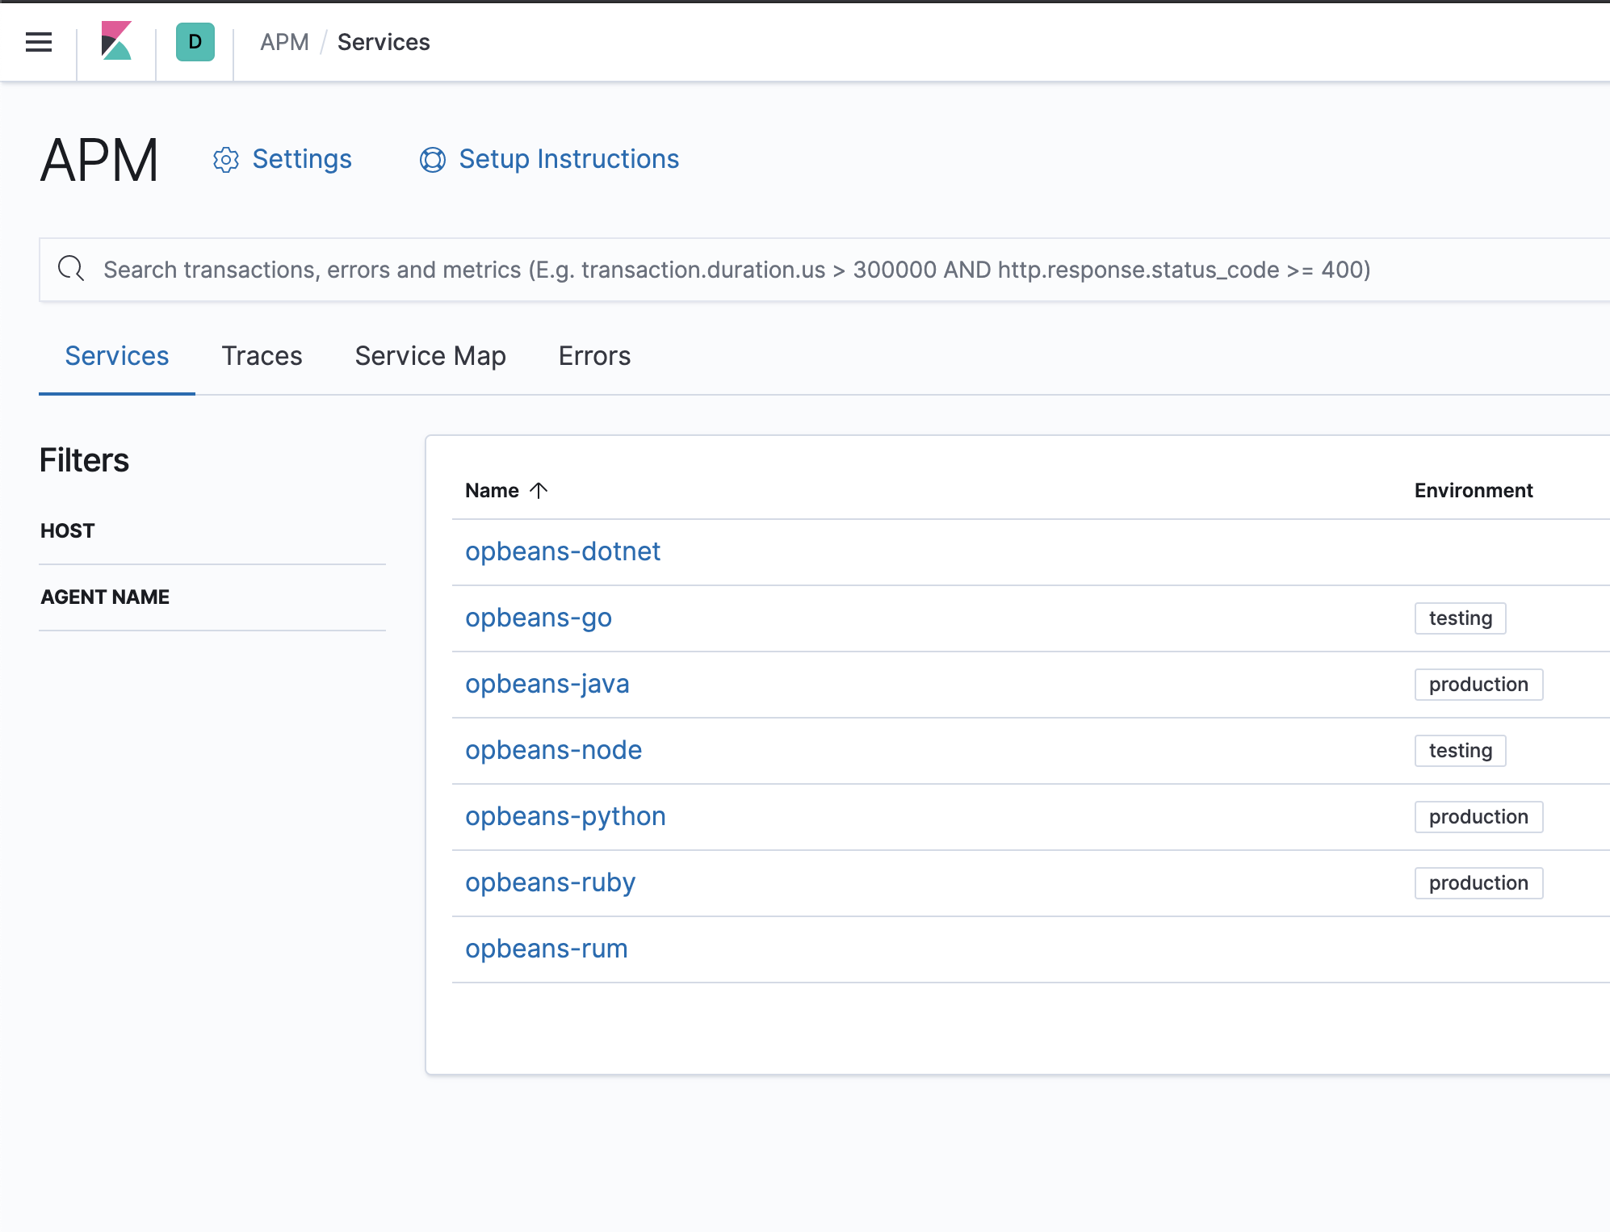Image resolution: width=1610 pixels, height=1232 pixels.
Task: Click the search magnifier icon
Action: pyautogui.click(x=71, y=269)
